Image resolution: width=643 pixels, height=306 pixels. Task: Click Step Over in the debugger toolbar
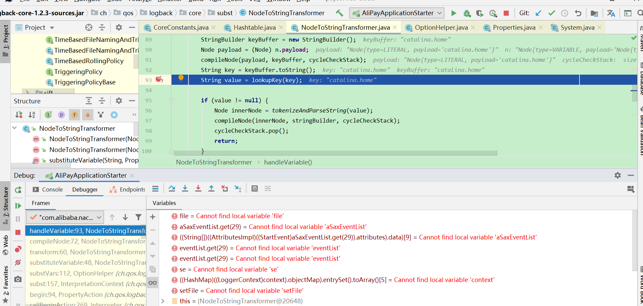click(x=172, y=188)
